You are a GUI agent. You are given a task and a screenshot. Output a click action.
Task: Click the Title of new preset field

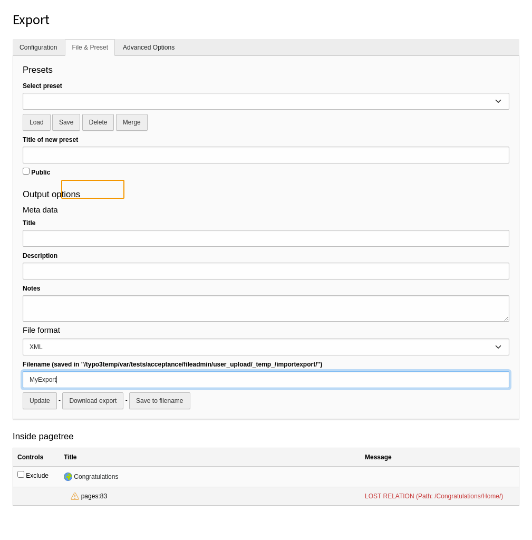click(x=266, y=155)
